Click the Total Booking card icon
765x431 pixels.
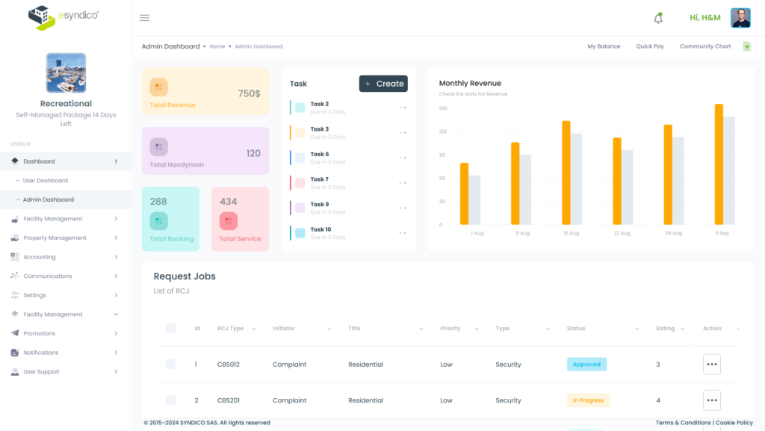pyautogui.click(x=158, y=221)
